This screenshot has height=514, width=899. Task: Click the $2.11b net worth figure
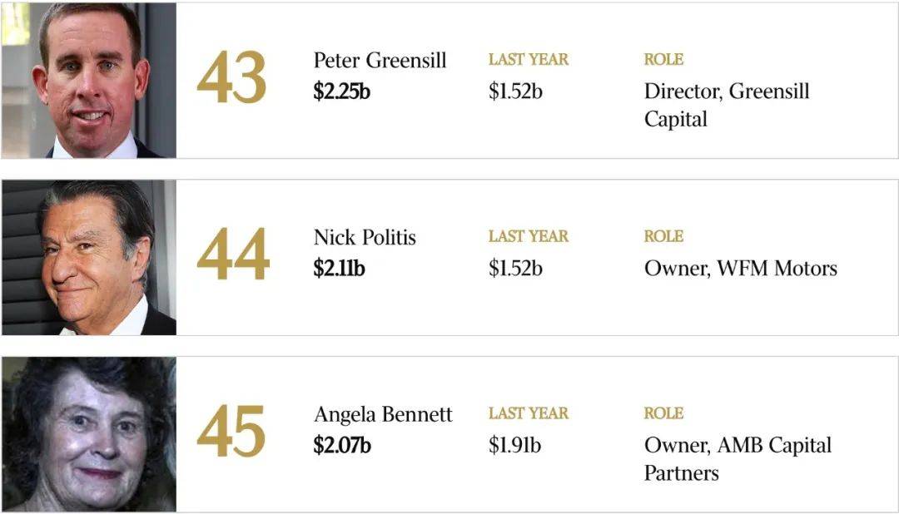point(339,268)
